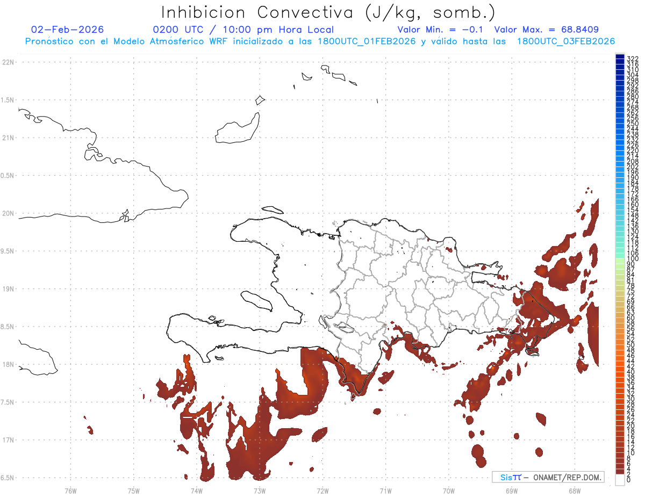
Task: Click the '72W' longitude label
Action: [x=322, y=490]
